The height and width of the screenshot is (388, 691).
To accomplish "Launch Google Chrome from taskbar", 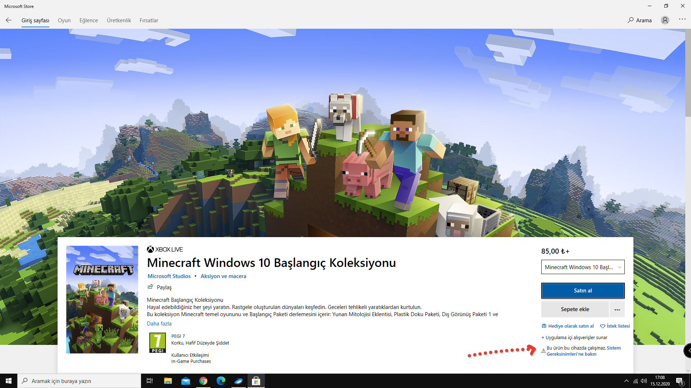I will 203,381.
